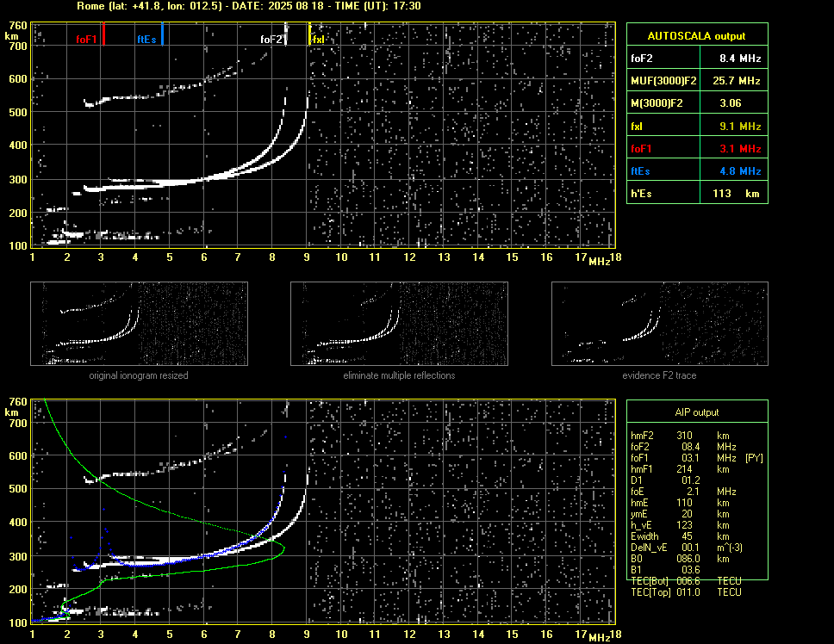
Task: Click the B0 086.0 km row
Action: (x=680, y=559)
